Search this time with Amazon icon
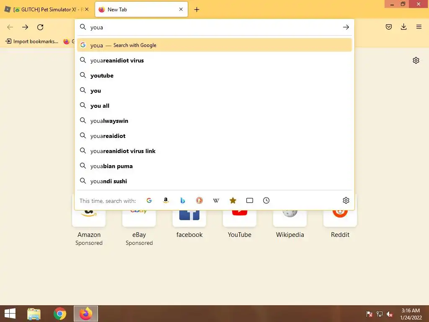The image size is (429, 322). pyautogui.click(x=166, y=200)
